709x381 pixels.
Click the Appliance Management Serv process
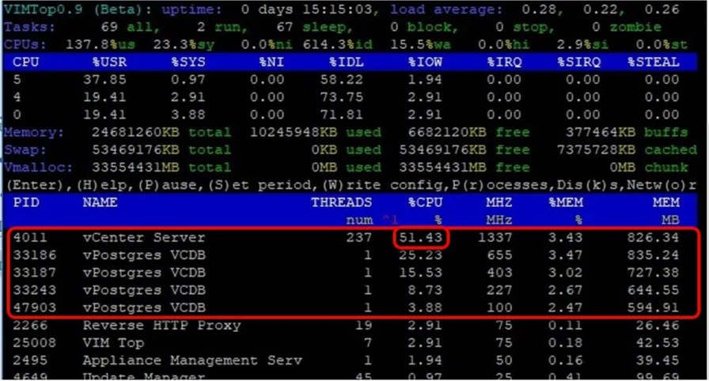[x=192, y=360]
